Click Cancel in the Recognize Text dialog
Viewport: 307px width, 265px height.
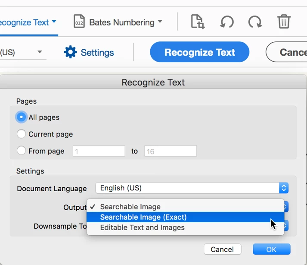coord(223,249)
